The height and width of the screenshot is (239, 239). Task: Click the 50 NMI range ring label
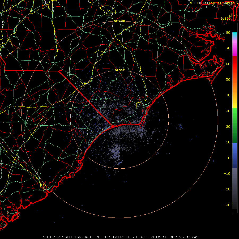click(x=119, y=70)
